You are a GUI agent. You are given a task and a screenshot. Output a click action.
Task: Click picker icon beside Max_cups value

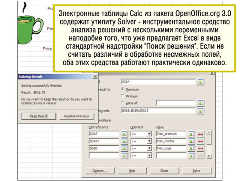[191, 148]
